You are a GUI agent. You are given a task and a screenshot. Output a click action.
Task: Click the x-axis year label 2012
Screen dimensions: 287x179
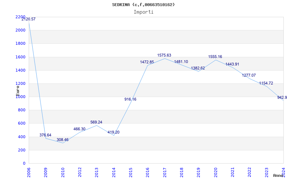tap(80, 173)
